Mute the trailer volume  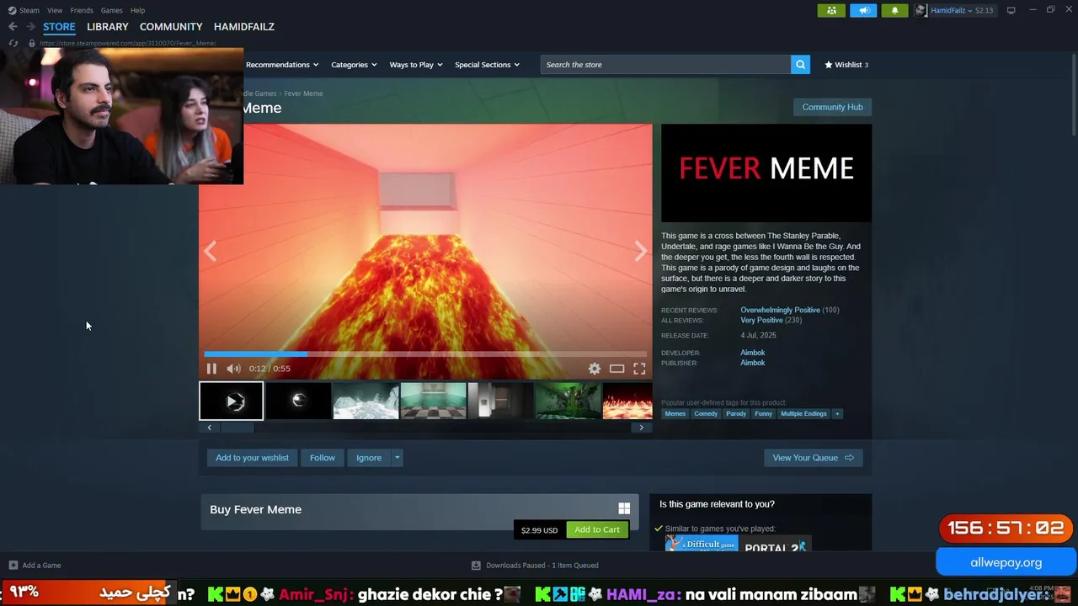(x=233, y=369)
